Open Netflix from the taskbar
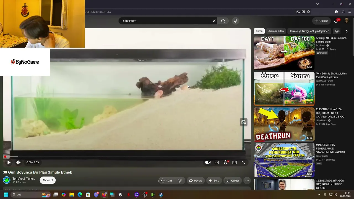This screenshot has width=354, height=199. tap(128, 195)
